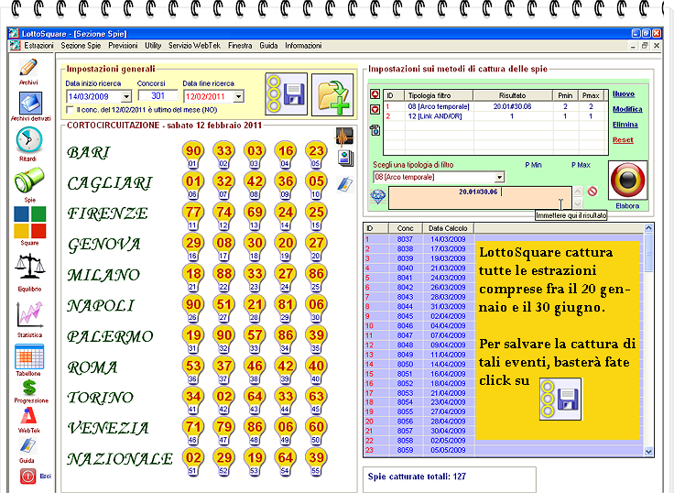Click the red Elabora button
This screenshot has height=493, width=674.
627,181
